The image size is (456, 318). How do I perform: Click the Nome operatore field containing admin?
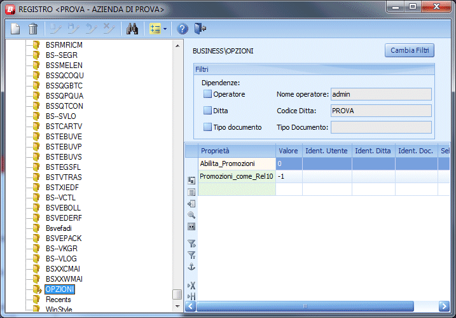(381, 94)
